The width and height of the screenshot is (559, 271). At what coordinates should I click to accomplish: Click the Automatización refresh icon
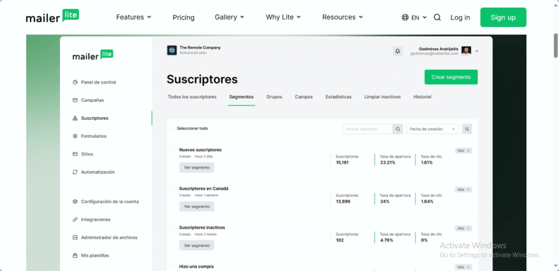point(75,172)
